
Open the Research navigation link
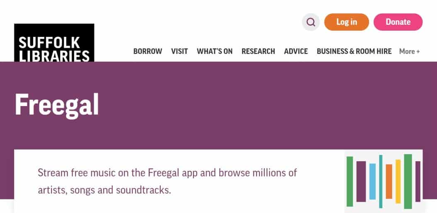pos(258,51)
